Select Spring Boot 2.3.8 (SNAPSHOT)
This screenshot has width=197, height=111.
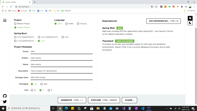[x=24, y=41]
